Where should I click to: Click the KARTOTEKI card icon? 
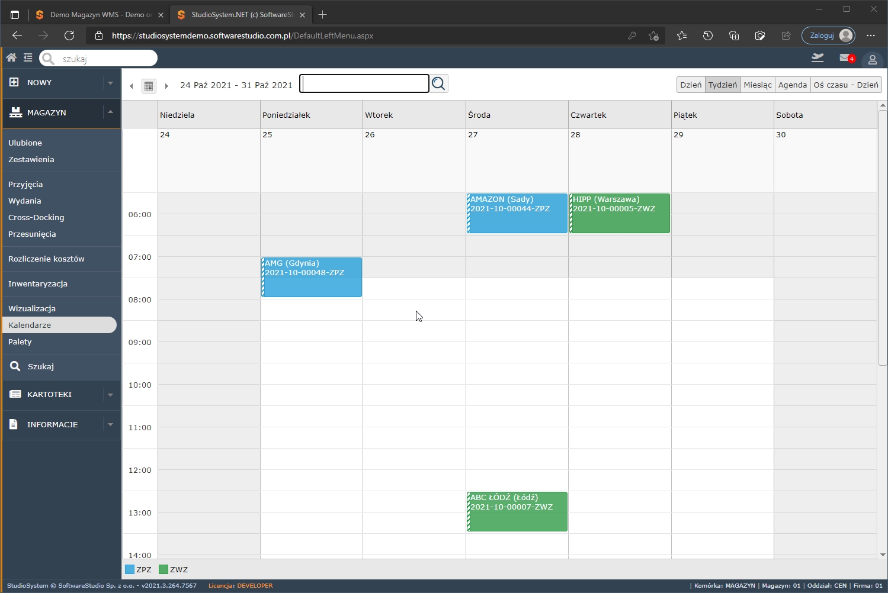pos(15,394)
